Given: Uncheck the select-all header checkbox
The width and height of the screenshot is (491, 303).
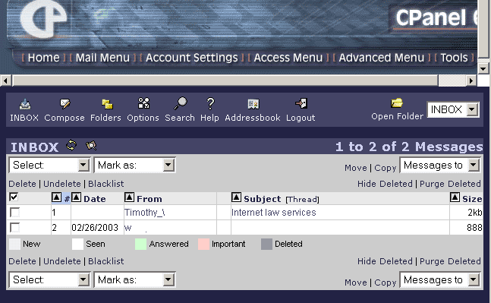Looking at the screenshot, I should click(14, 197).
